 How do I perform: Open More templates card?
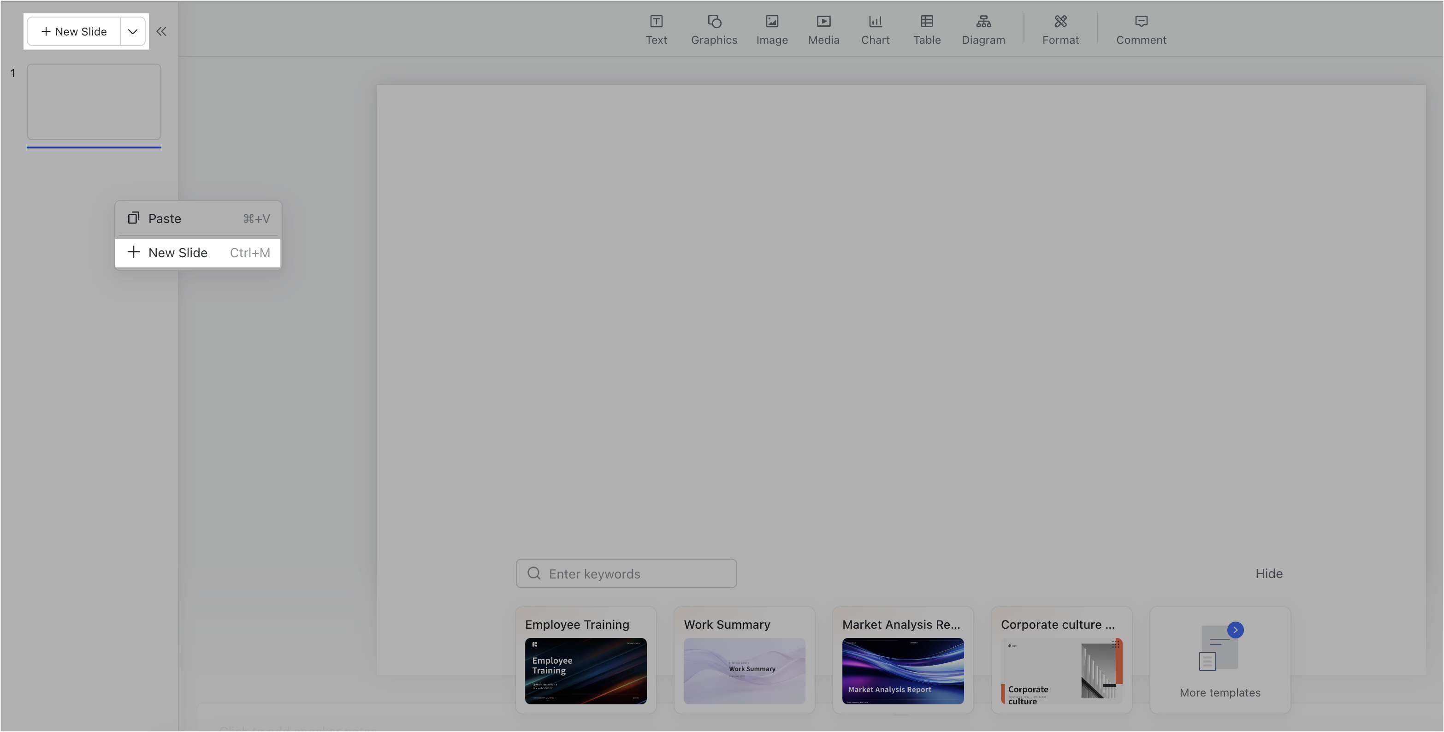point(1220,660)
